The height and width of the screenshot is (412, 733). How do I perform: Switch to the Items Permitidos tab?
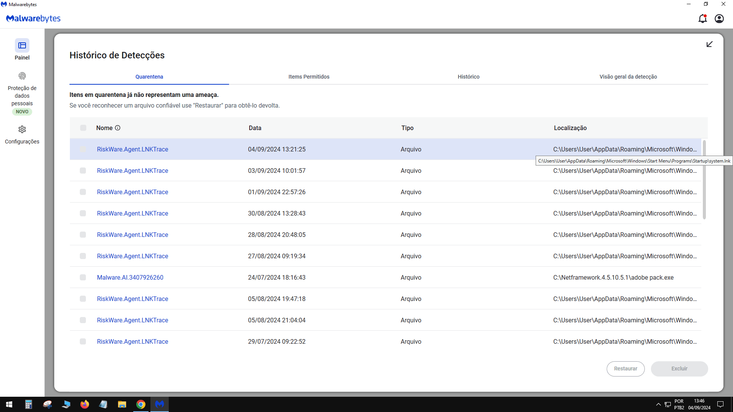click(309, 77)
